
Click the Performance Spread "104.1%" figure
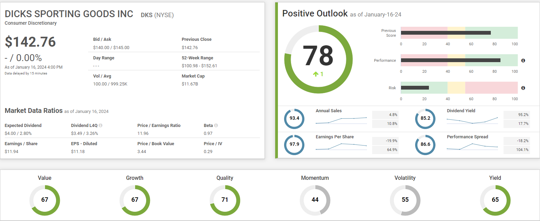[x=522, y=150]
